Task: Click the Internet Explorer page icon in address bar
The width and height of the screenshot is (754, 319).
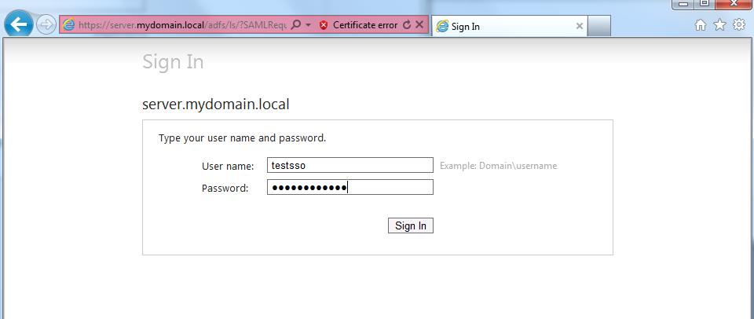Action: point(69,24)
